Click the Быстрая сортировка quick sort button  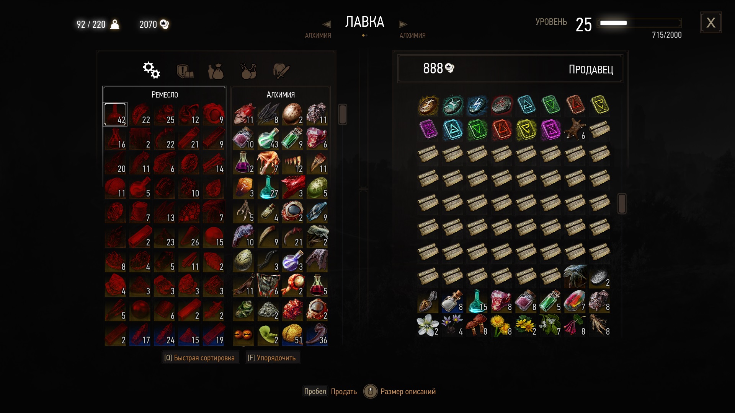(x=199, y=358)
